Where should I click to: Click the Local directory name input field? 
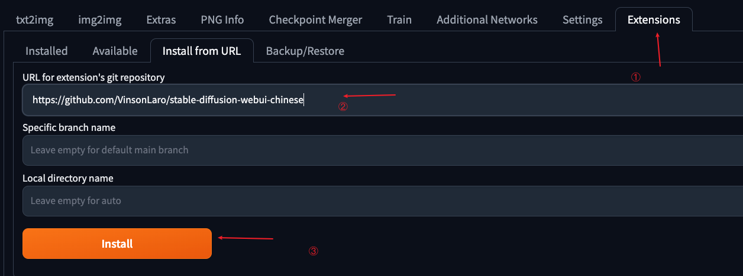(x=383, y=201)
